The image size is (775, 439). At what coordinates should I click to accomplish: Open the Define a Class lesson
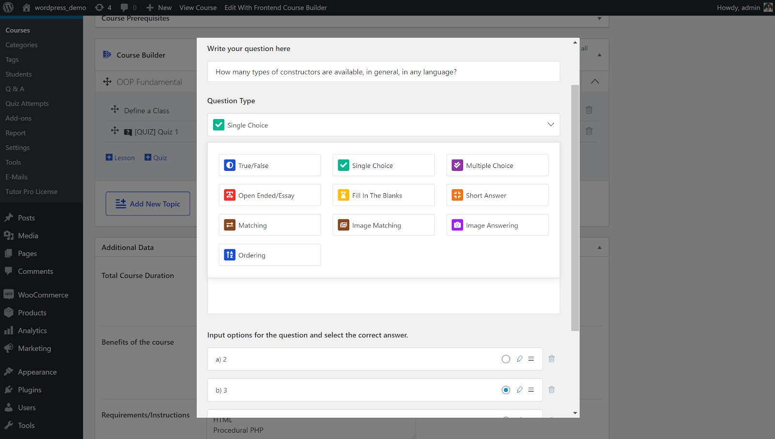[x=147, y=111]
